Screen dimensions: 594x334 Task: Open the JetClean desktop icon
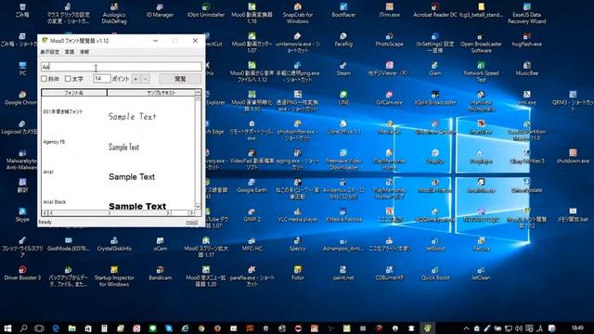[x=481, y=274]
